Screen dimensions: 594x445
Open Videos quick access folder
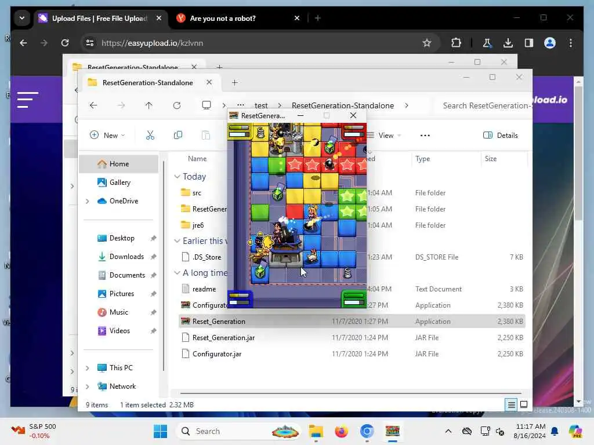[x=119, y=331]
